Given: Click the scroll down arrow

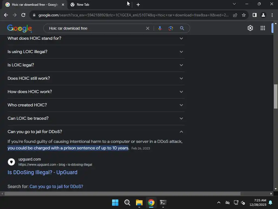Looking at the screenshot, I should point(276,189).
